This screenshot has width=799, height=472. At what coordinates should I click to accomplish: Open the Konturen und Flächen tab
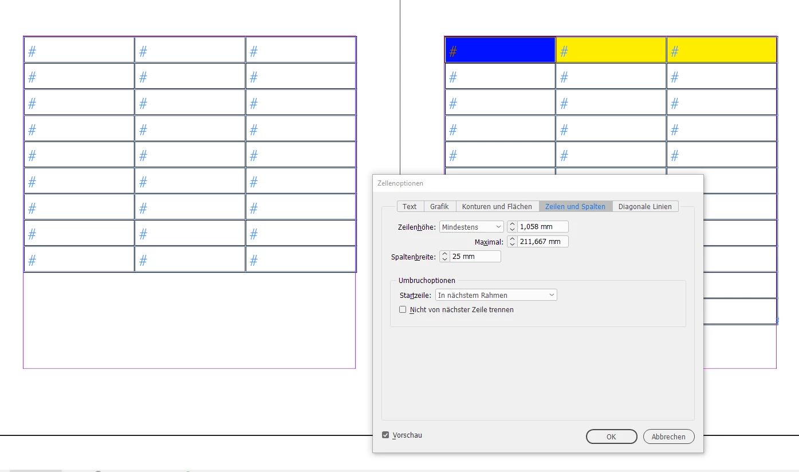click(x=497, y=206)
